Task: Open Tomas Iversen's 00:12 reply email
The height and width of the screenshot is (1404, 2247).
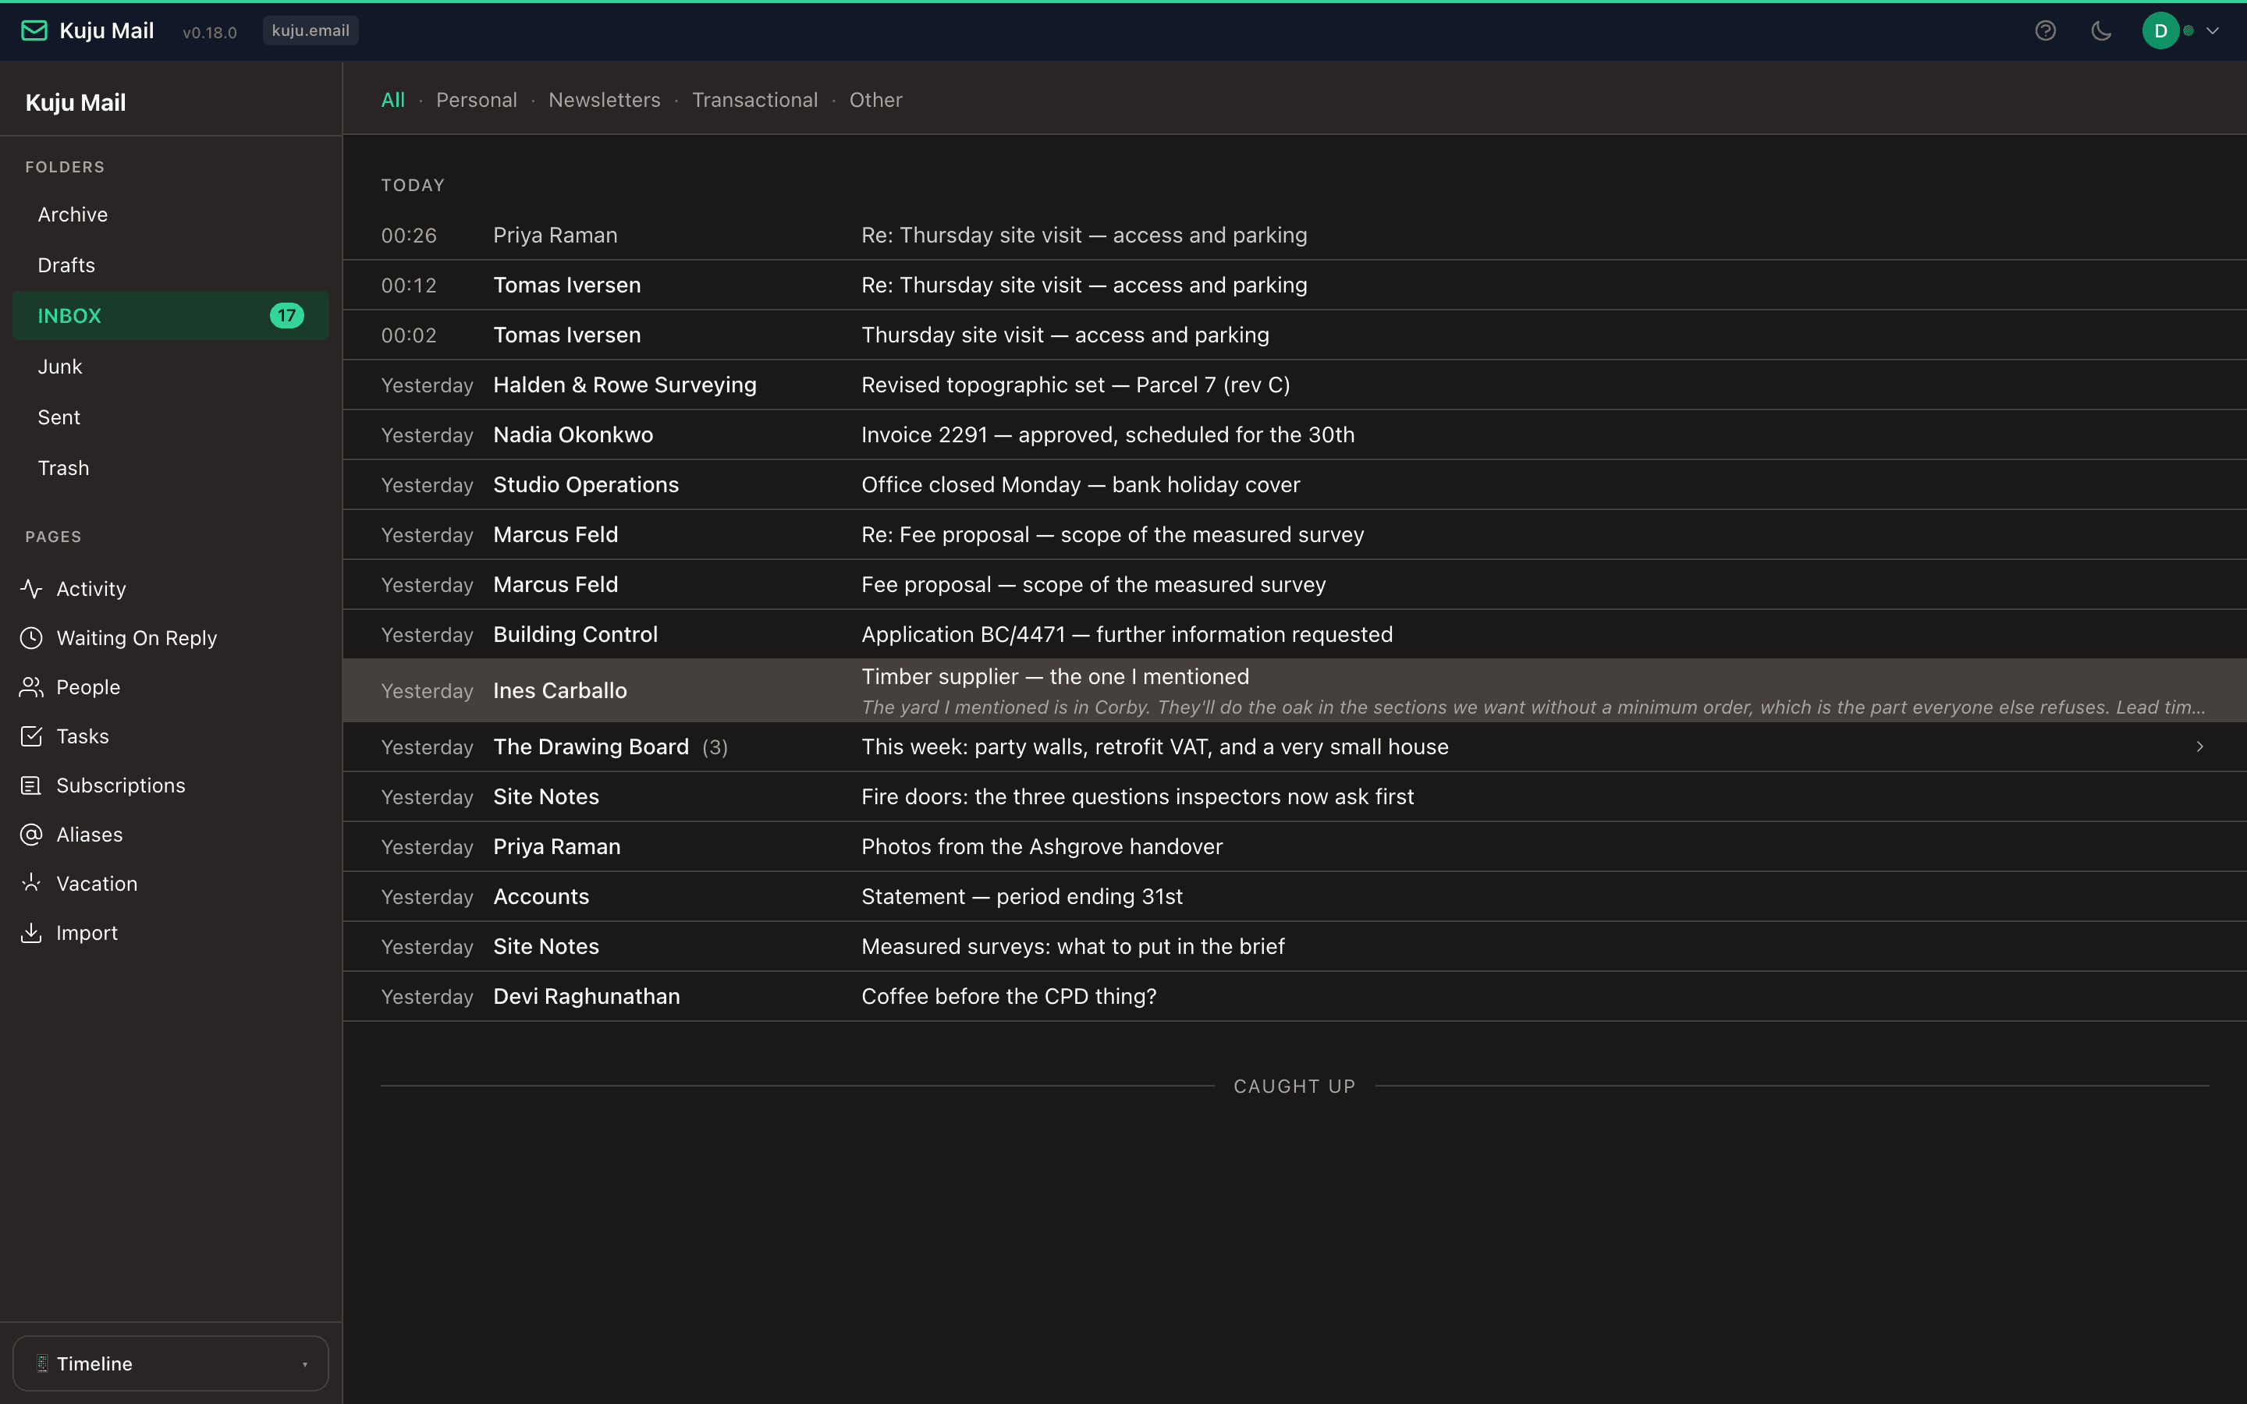Action: point(1294,285)
